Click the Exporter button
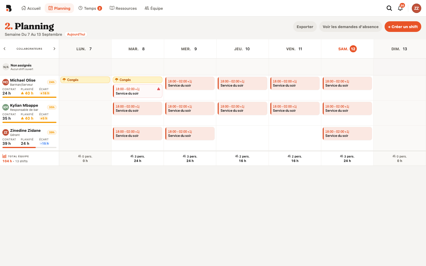Screen dimensions: 426x266 305,27
